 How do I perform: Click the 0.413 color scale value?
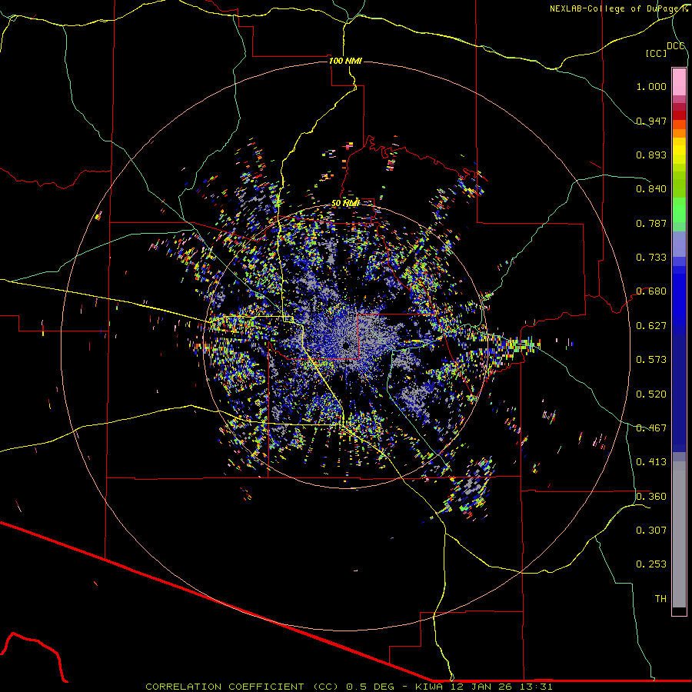coord(651,462)
